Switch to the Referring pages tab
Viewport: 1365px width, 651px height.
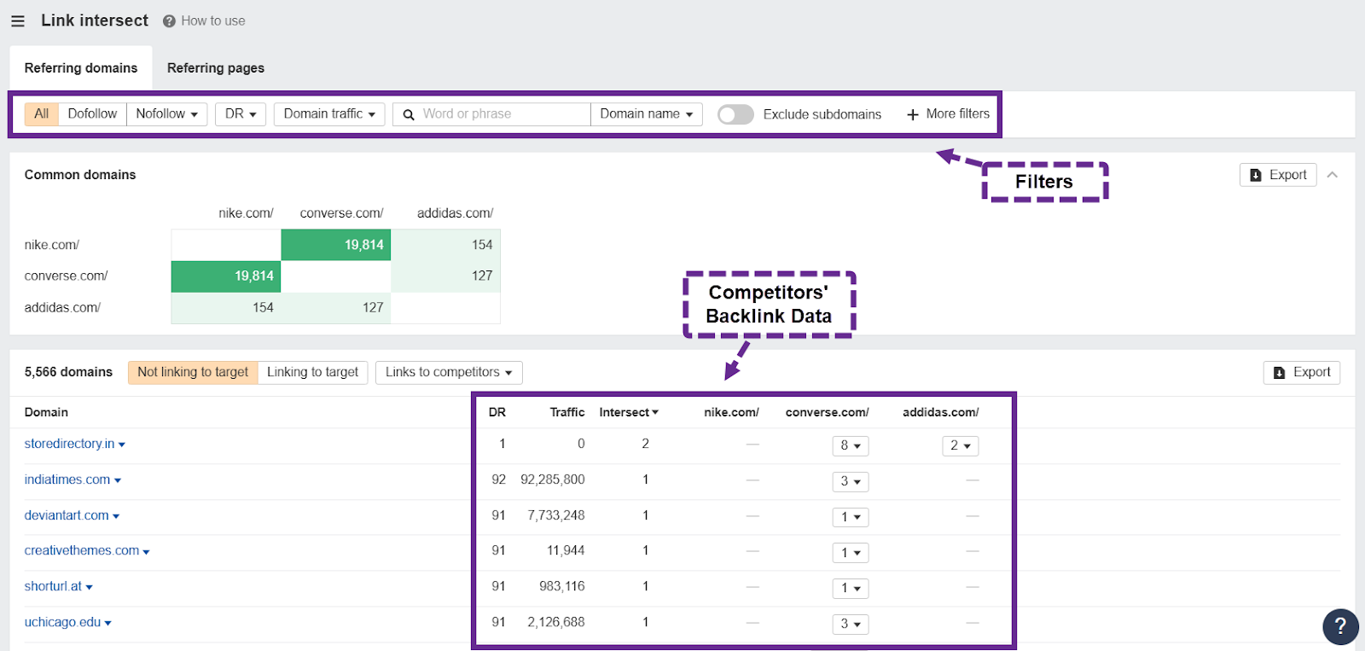(216, 68)
